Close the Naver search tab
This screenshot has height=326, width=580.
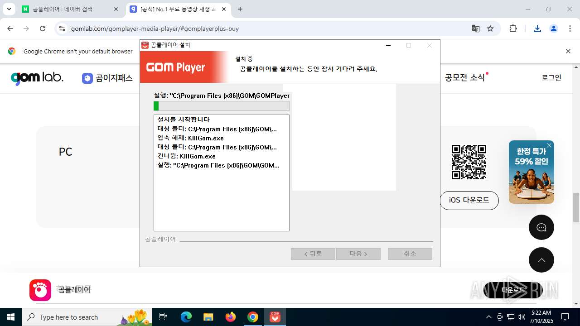[x=116, y=9]
